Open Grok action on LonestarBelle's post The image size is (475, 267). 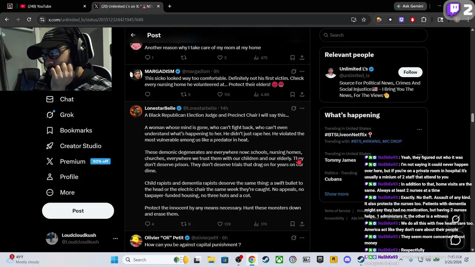click(294, 108)
